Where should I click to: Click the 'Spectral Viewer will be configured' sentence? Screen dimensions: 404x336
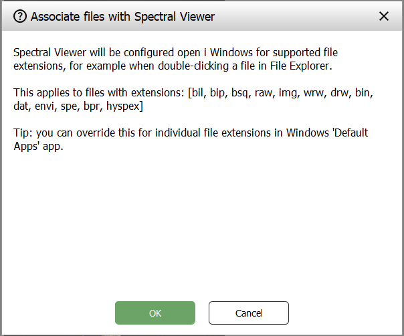[x=100, y=51]
